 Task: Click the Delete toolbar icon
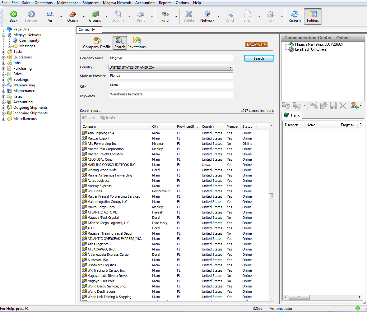189,16
